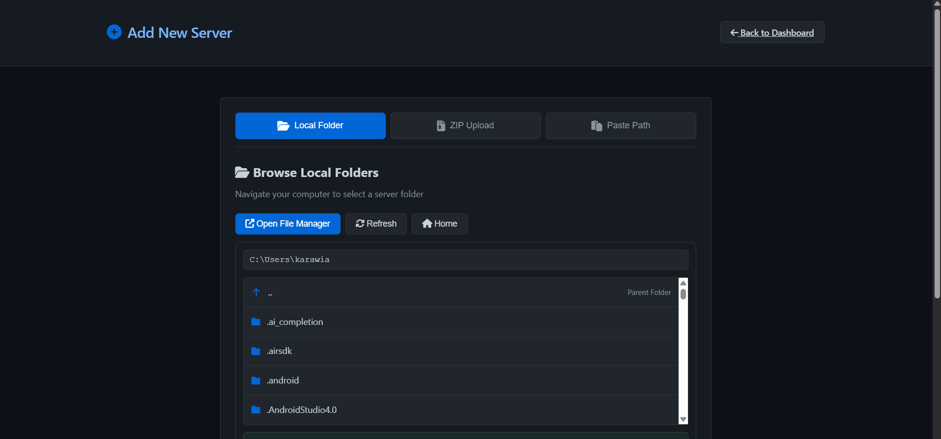Image resolution: width=941 pixels, height=439 pixels.
Task: Click the Navigate your computer description text
Action: (x=329, y=194)
